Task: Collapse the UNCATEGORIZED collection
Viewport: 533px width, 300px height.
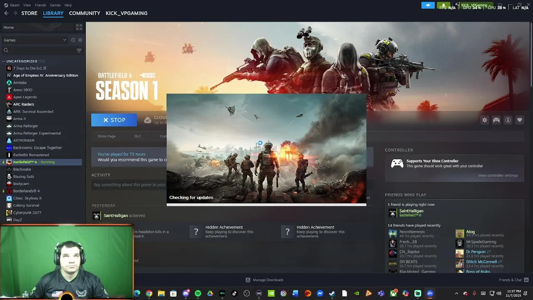Action: tap(4, 61)
